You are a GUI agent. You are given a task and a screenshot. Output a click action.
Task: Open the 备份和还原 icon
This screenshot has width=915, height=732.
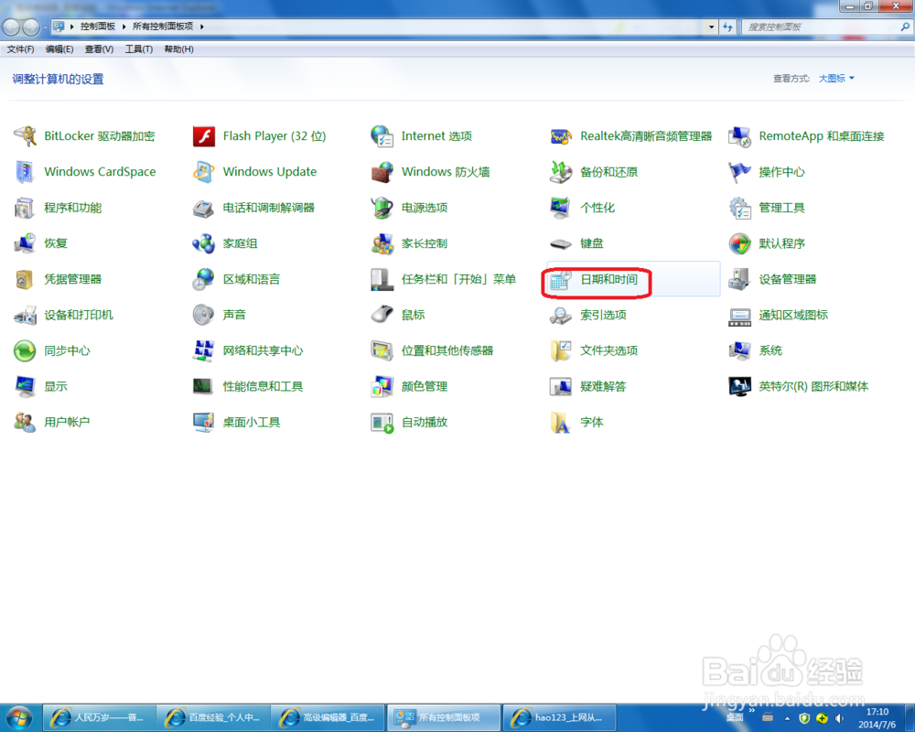pos(561,172)
